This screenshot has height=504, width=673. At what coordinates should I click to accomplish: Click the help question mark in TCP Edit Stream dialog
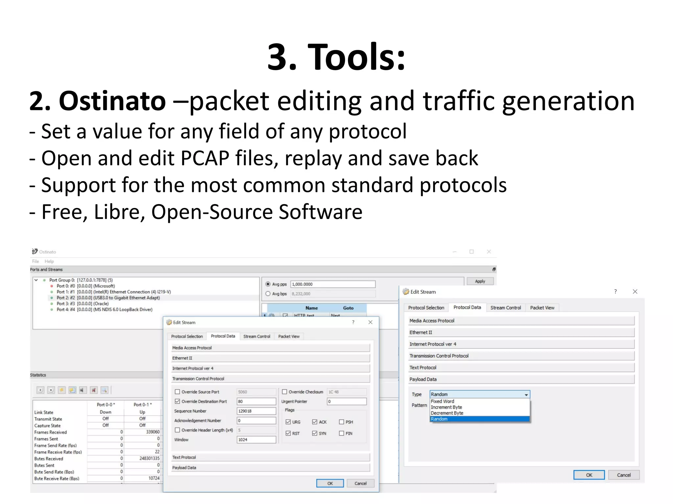(353, 322)
